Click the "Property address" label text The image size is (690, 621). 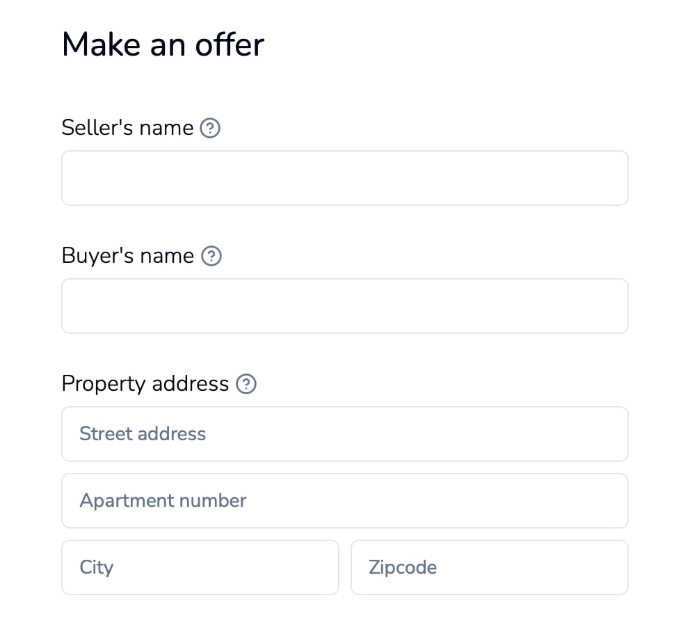(145, 384)
